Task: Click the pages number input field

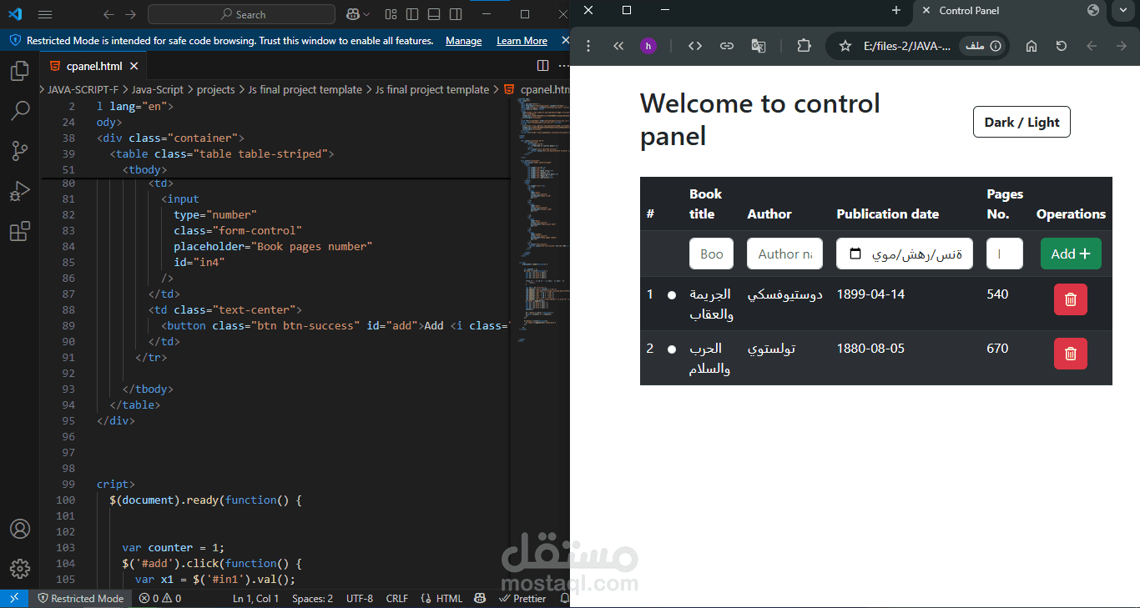Action: 1004,254
